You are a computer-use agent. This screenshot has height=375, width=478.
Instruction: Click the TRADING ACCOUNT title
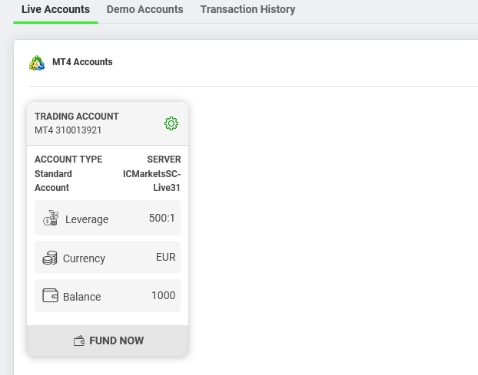pos(77,117)
